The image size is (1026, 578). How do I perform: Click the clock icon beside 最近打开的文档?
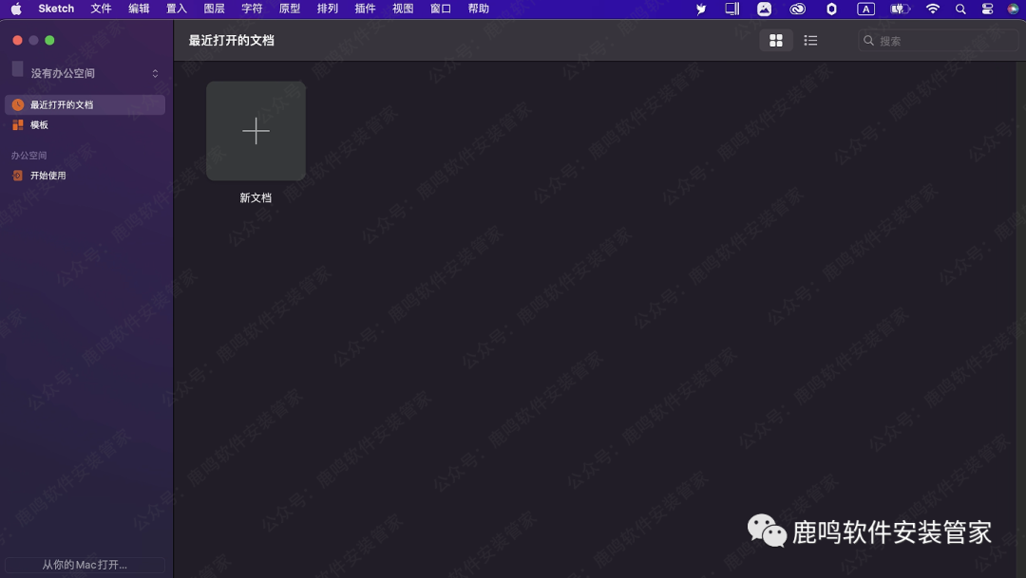tap(17, 104)
